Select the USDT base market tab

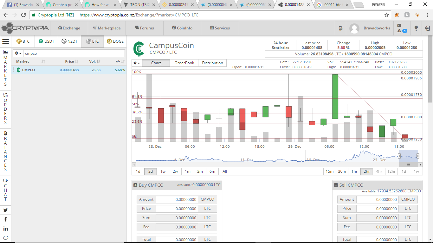coord(46,41)
